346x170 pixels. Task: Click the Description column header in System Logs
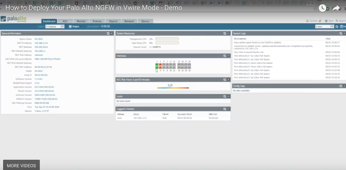(240, 39)
